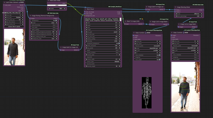Screen dimensions: 213x118
Task: Click the scrollbar of the Word Cloud text box
Action: (120, 19)
